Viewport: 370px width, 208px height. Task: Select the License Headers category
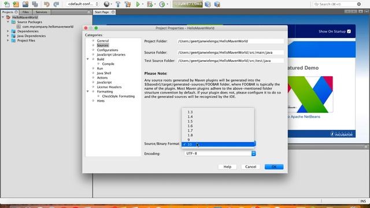pos(109,87)
